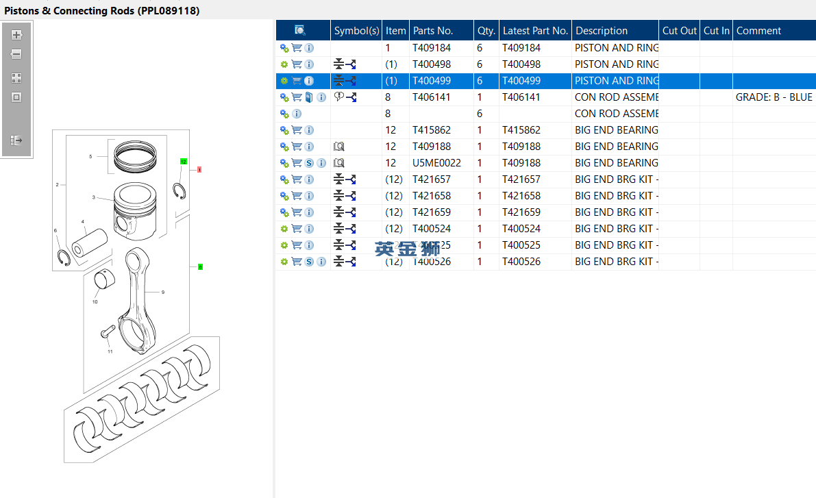Click the S icon on T400526 row
Viewport: 816px width, 498px height.
pyautogui.click(x=309, y=262)
